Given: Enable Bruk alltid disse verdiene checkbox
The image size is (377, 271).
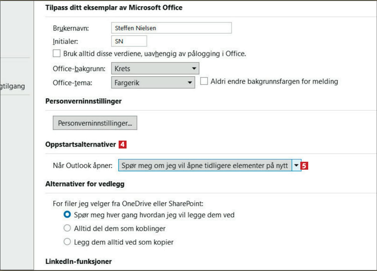Looking at the screenshot, I should pos(57,53).
